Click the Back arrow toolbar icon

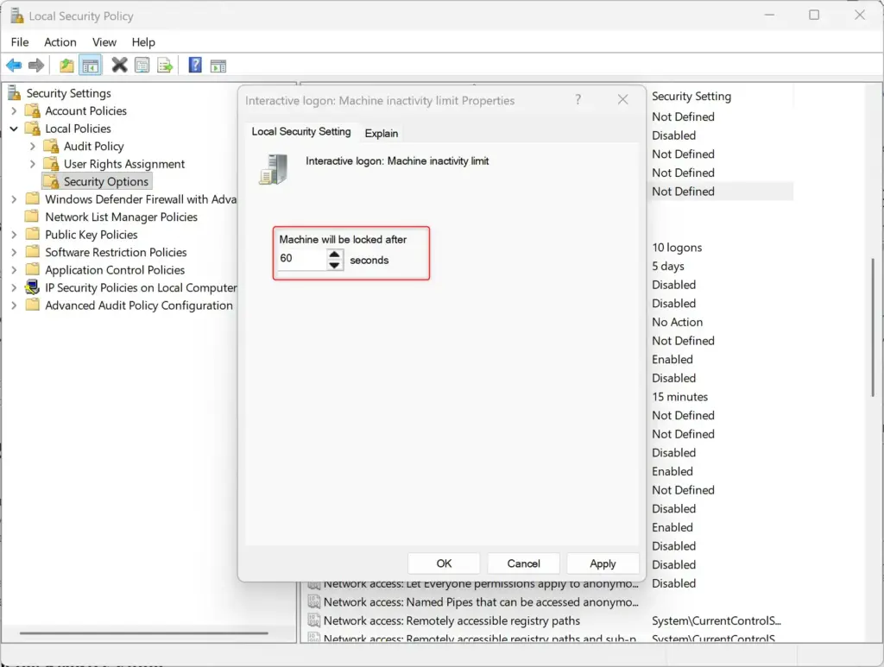tap(14, 66)
